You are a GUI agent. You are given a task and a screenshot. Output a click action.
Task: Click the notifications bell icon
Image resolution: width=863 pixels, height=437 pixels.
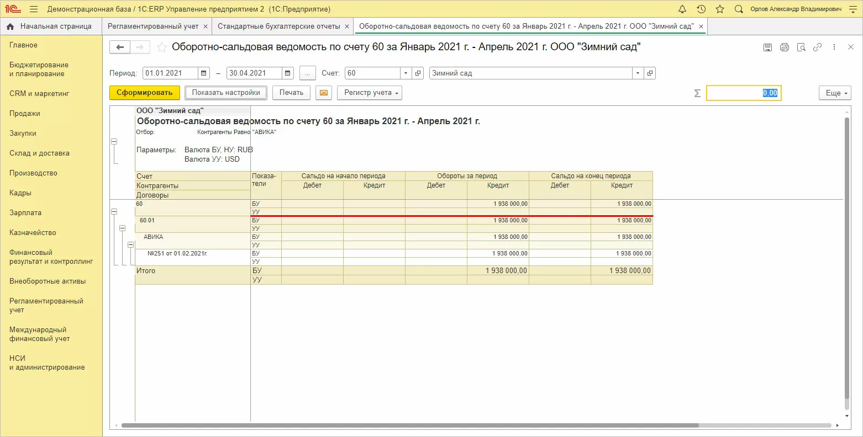pyautogui.click(x=682, y=9)
